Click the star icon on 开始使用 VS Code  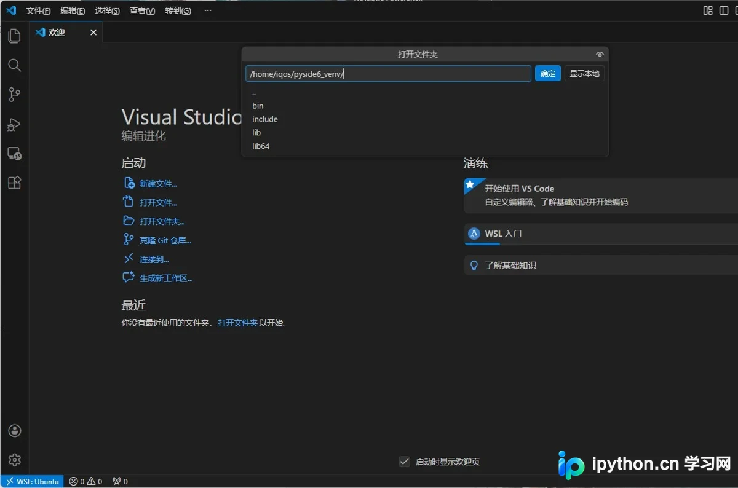tap(470, 184)
